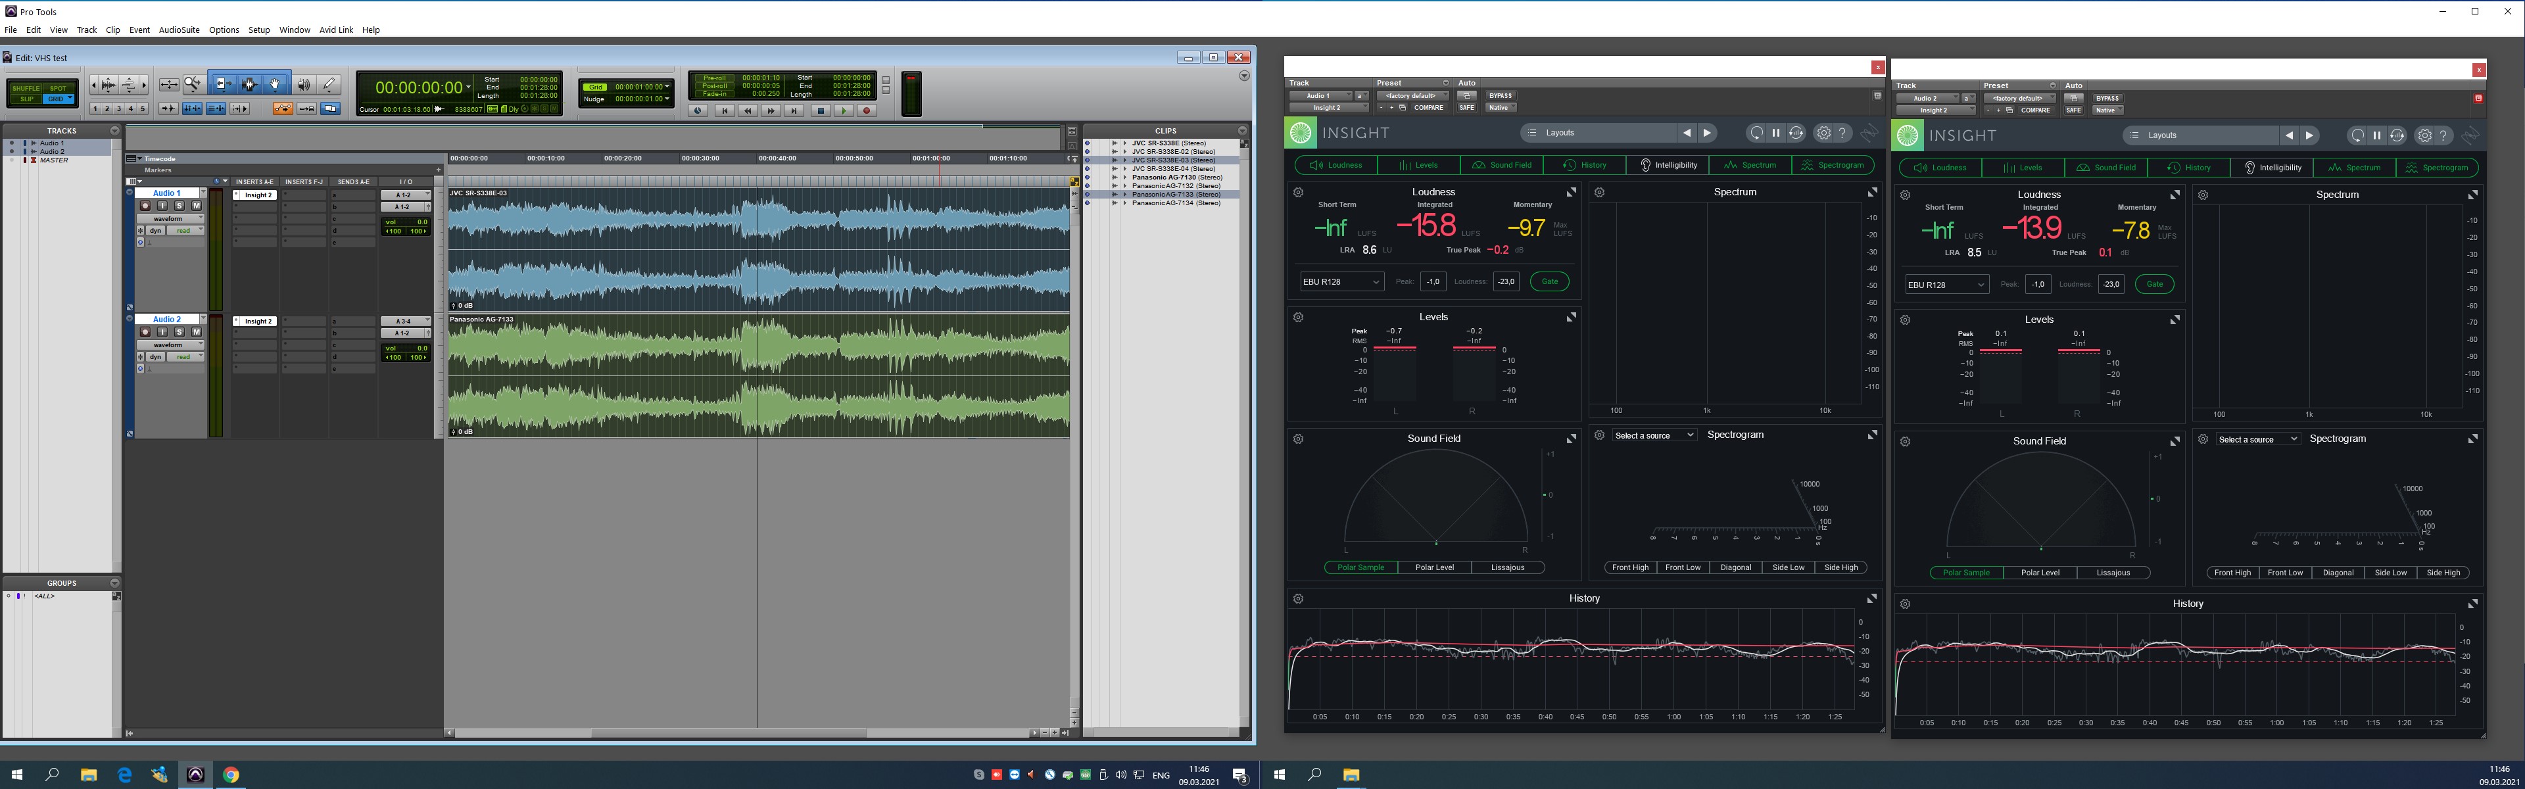Pause metering in the right Insight window
The image size is (2525, 789).
2377,136
